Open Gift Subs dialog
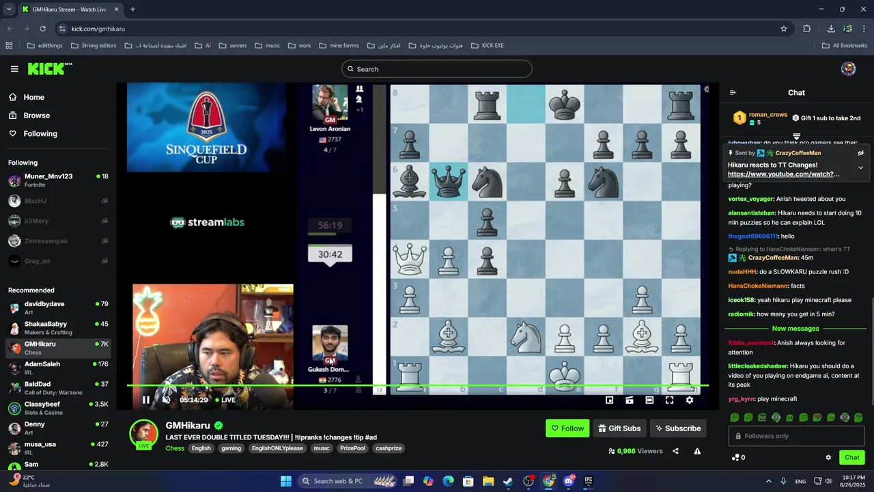This screenshot has width=874, height=492. click(619, 428)
